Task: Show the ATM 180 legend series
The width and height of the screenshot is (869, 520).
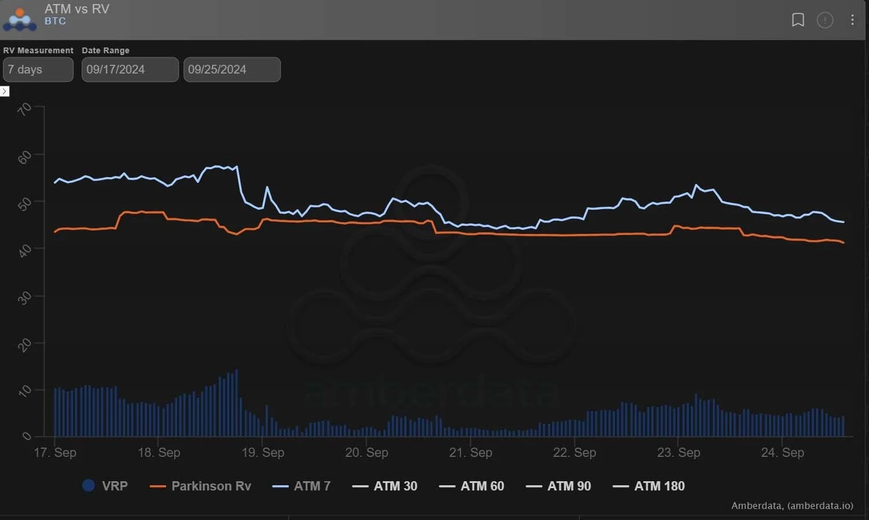Action: pos(648,486)
